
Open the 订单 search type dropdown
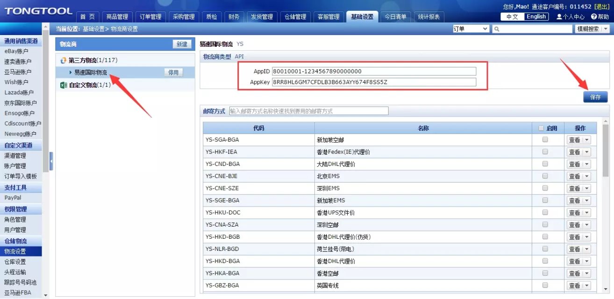(471, 29)
